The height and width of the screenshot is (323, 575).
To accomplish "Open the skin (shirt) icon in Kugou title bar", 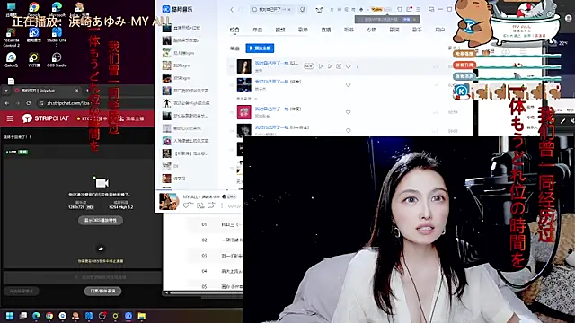I will point(400,9).
